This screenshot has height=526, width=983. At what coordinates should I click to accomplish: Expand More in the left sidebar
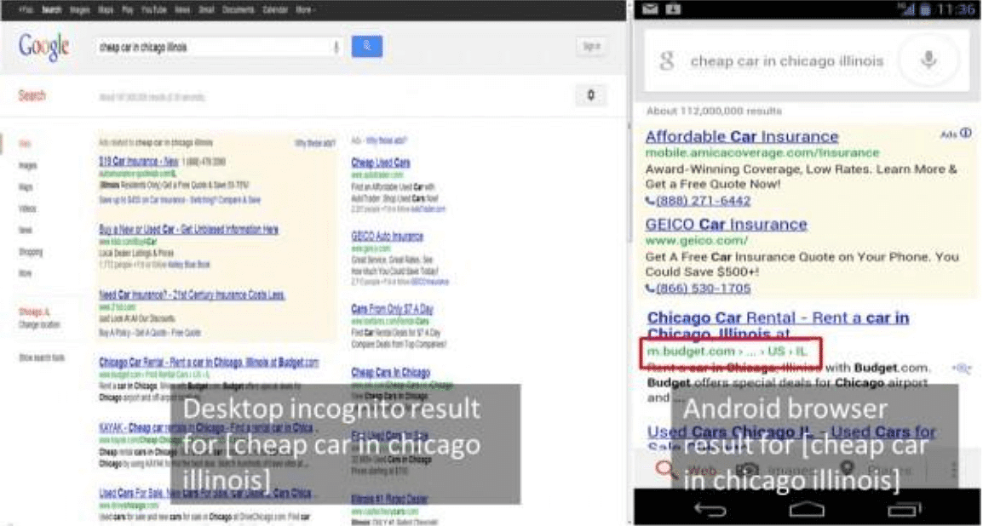(x=25, y=273)
